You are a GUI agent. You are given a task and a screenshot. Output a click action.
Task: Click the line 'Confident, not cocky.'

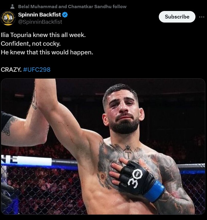click(x=31, y=44)
